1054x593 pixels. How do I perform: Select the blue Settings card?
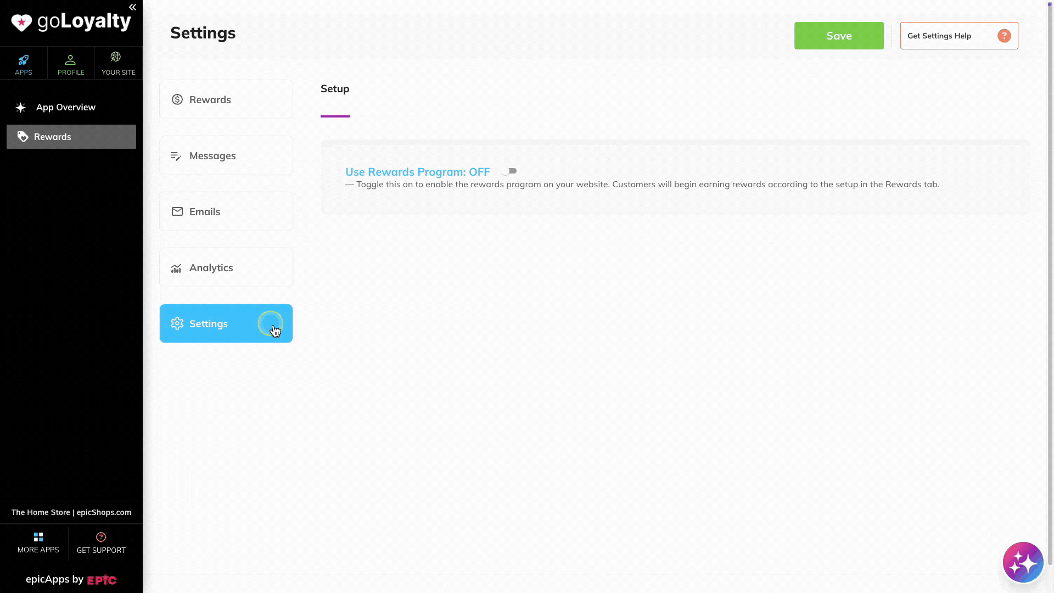226,323
